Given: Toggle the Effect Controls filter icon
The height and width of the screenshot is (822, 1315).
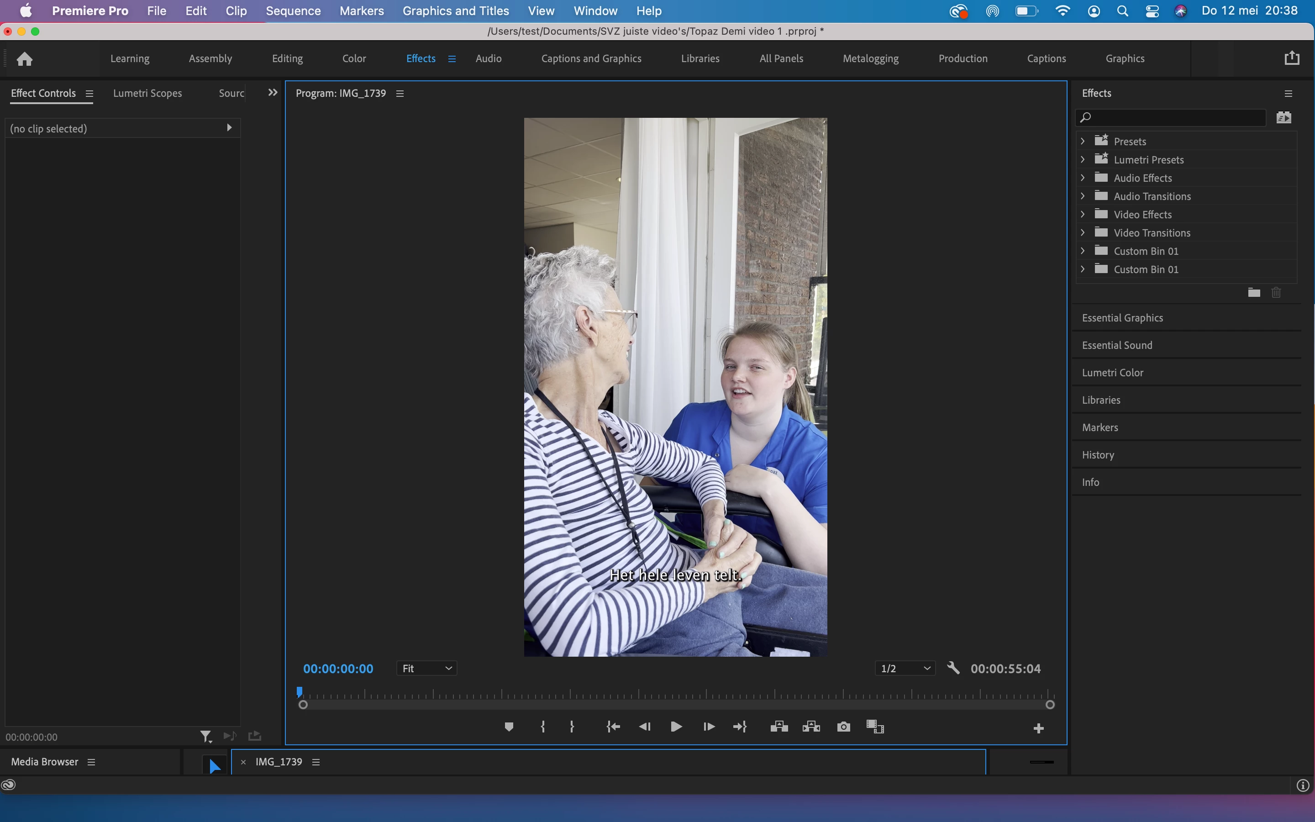Looking at the screenshot, I should (x=205, y=737).
